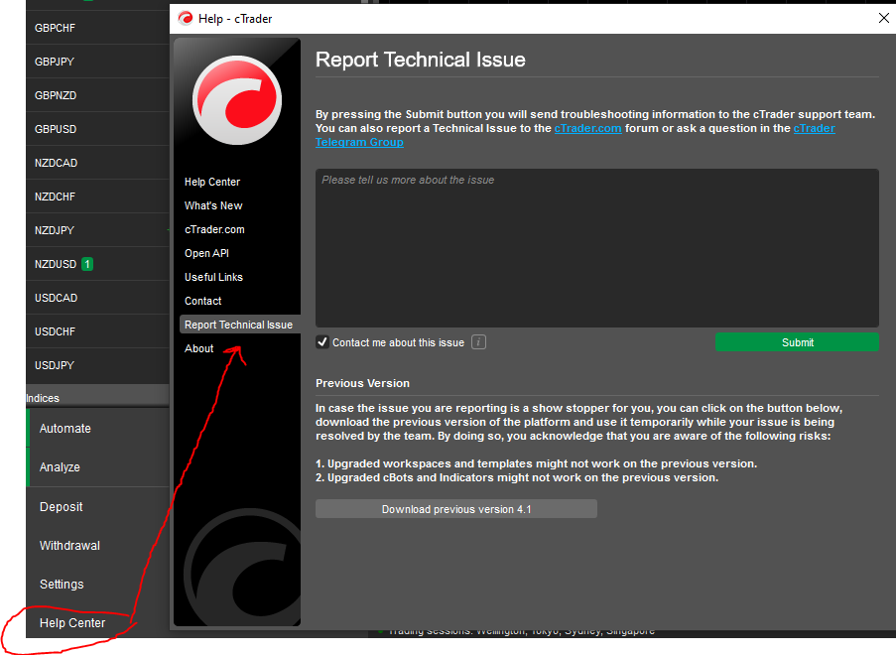Screen dimensions: 896x655
Task: Uncheck Contact me about this issue
Action: [322, 342]
